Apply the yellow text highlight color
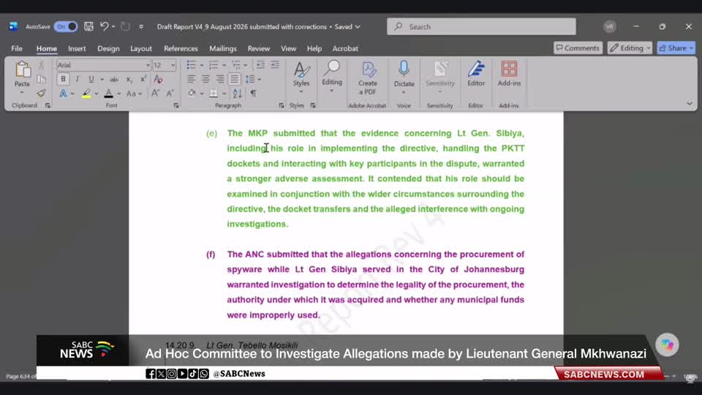702x395 pixels. [x=86, y=93]
